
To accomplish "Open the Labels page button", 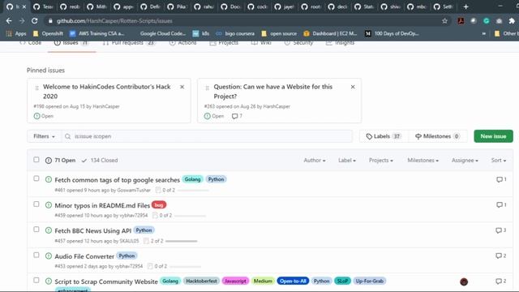I will [x=384, y=136].
